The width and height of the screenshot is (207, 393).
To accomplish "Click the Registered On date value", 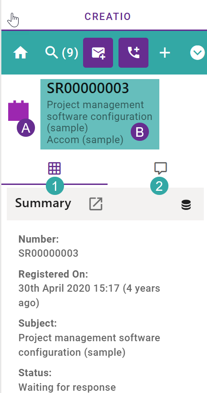I will (89, 295).
